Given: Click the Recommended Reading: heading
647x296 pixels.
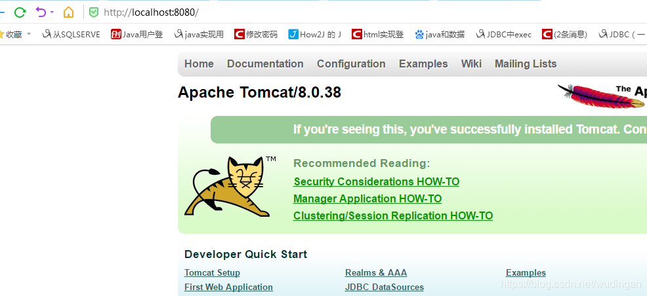Looking at the screenshot, I should coord(362,164).
